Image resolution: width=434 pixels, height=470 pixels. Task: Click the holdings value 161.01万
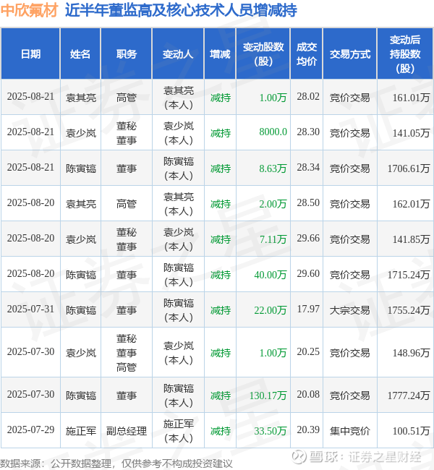pos(411,98)
